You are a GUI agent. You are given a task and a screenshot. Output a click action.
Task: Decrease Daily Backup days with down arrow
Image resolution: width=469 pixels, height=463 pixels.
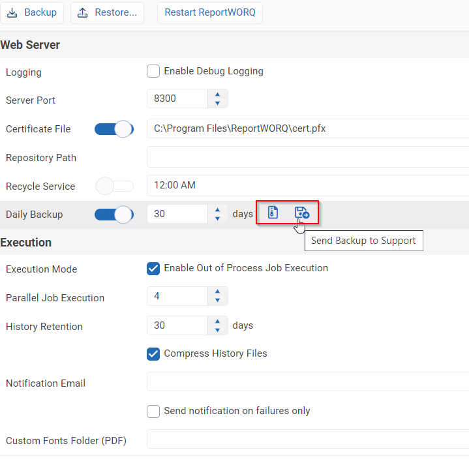(217, 218)
